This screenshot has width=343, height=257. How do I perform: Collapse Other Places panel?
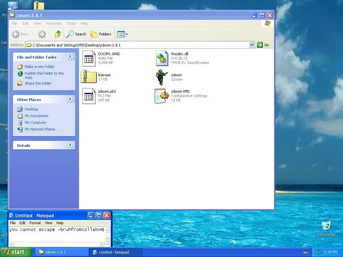70,99
